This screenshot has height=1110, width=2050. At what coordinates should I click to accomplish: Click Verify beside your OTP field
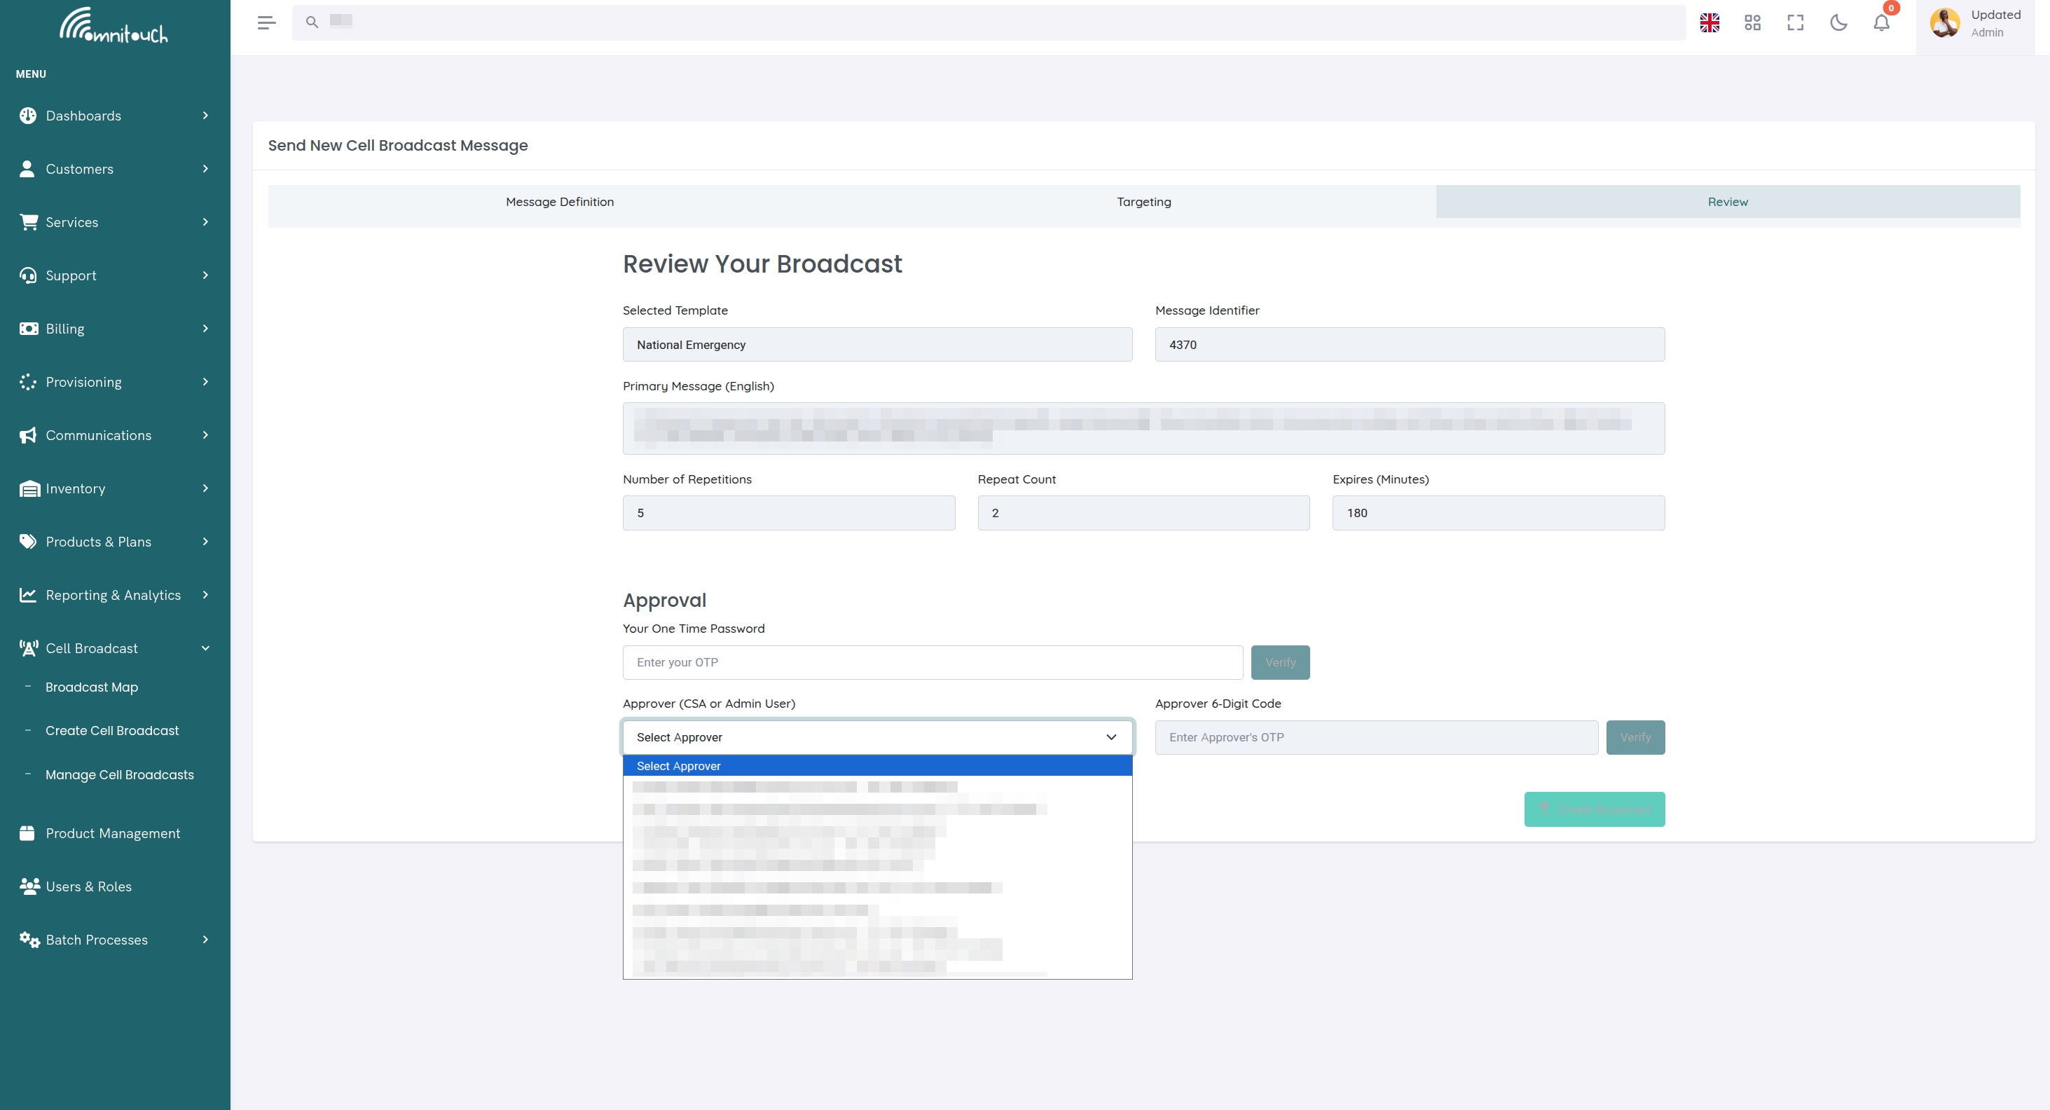pos(1279,662)
